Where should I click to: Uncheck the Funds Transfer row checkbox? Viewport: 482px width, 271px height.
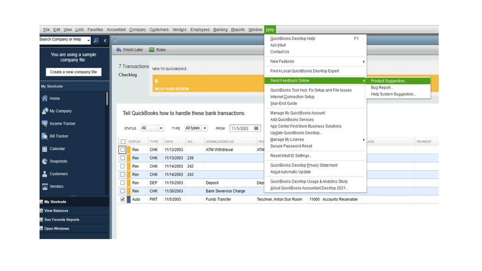(123, 200)
